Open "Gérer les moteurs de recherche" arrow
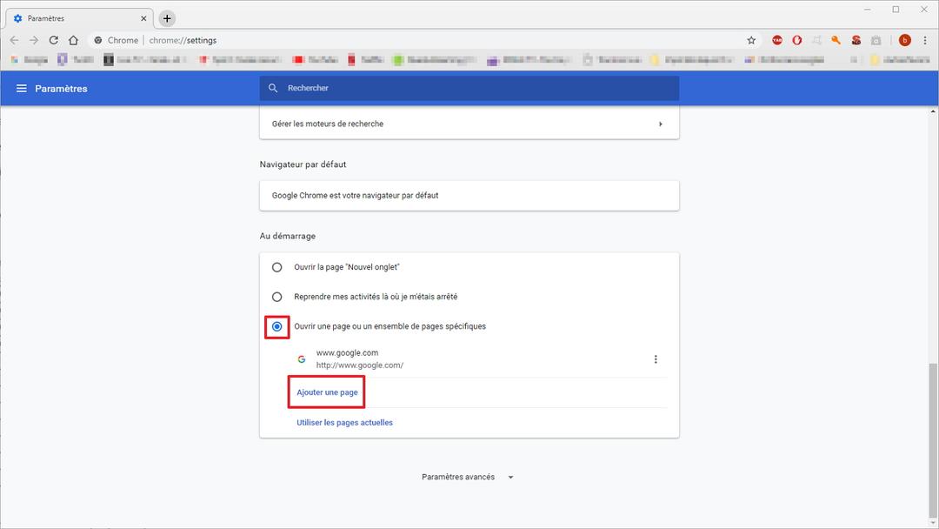 [x=660, y=124]
